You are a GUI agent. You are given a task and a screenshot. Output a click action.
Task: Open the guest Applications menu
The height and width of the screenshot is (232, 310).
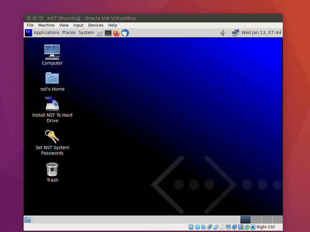(x=46, y=32)
